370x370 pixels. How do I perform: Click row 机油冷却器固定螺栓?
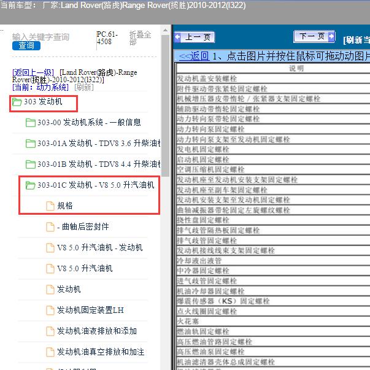(273, 291)
